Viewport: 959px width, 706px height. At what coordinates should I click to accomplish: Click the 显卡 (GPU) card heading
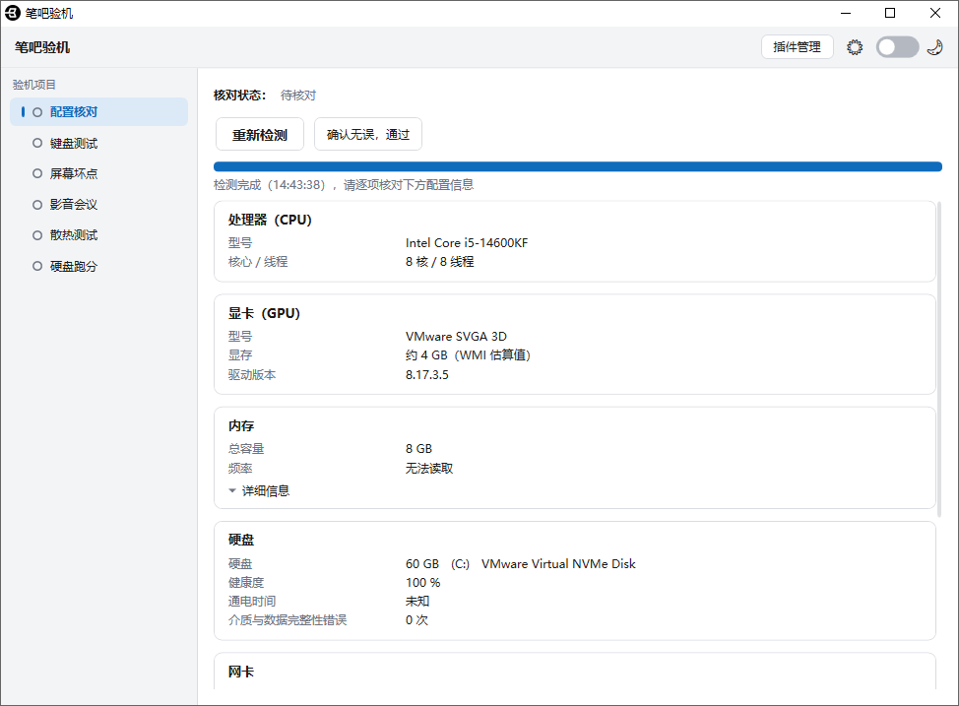click(264, 313)
